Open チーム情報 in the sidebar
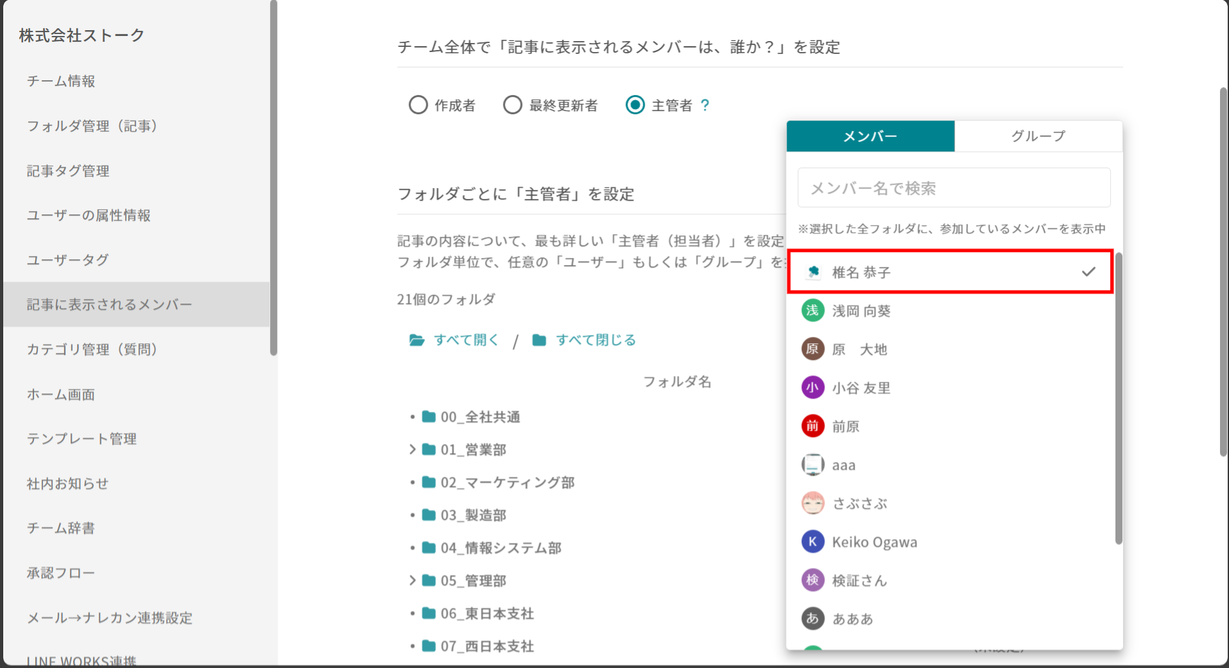 pyautogui.click(x=61, y=81)
